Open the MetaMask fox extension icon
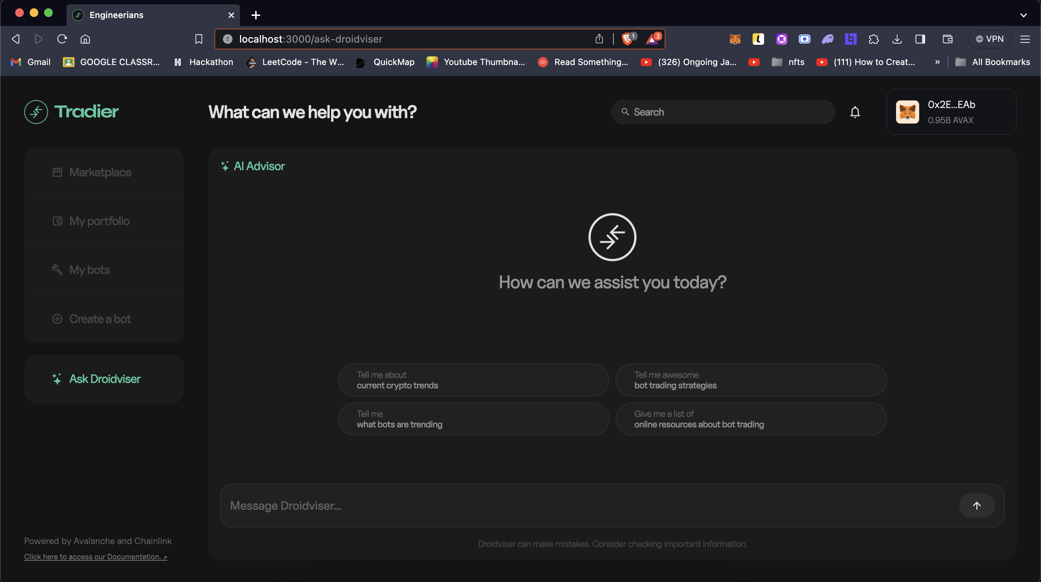The width and height of the screenshot is (1041, 582). 735,39
